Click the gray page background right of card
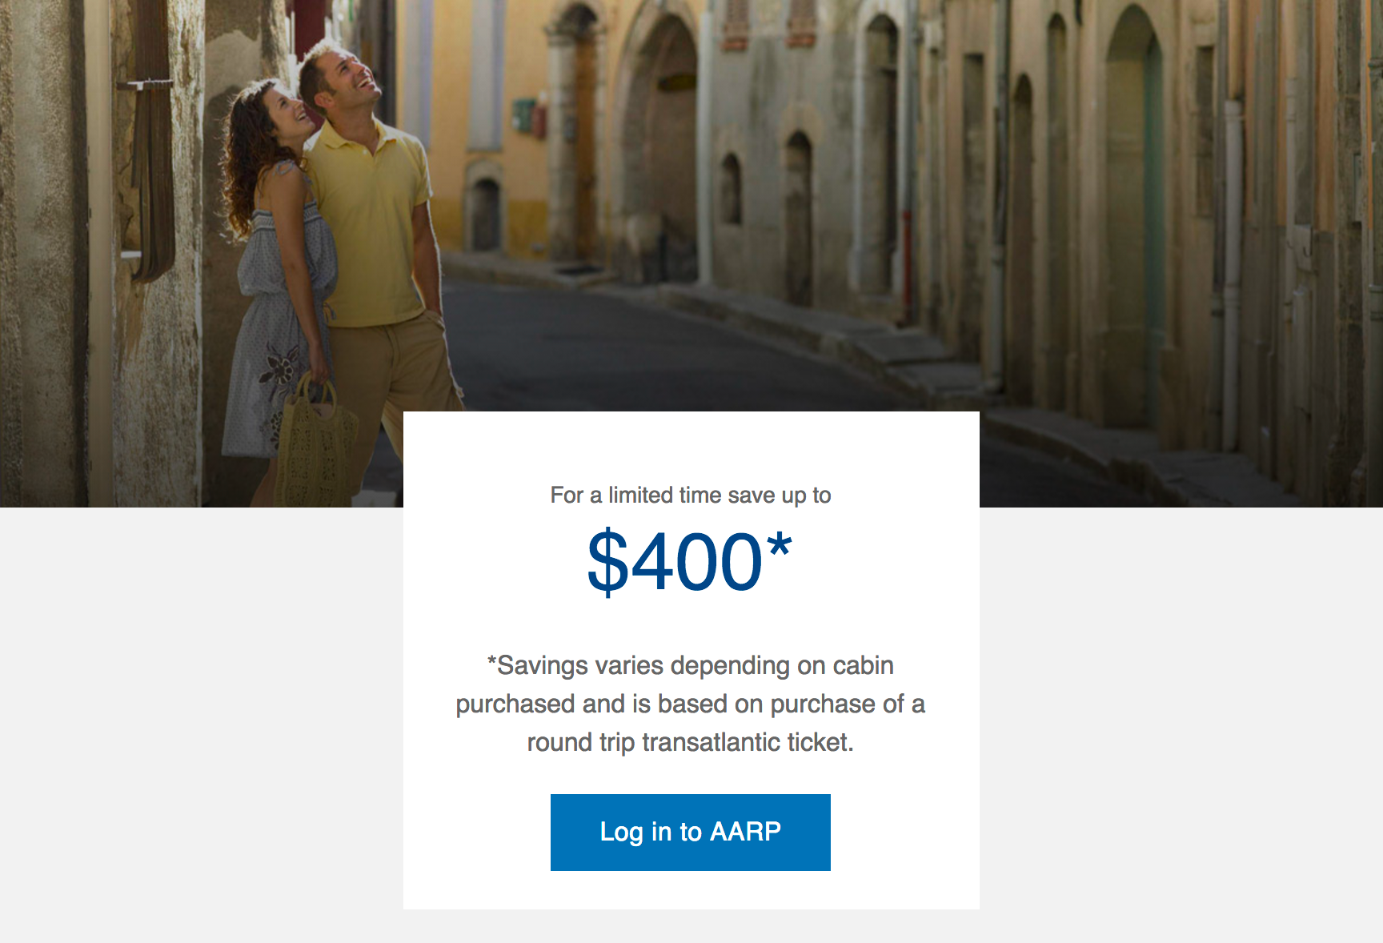Screen dimensions: 1383x943 [x=1181, y=720]
